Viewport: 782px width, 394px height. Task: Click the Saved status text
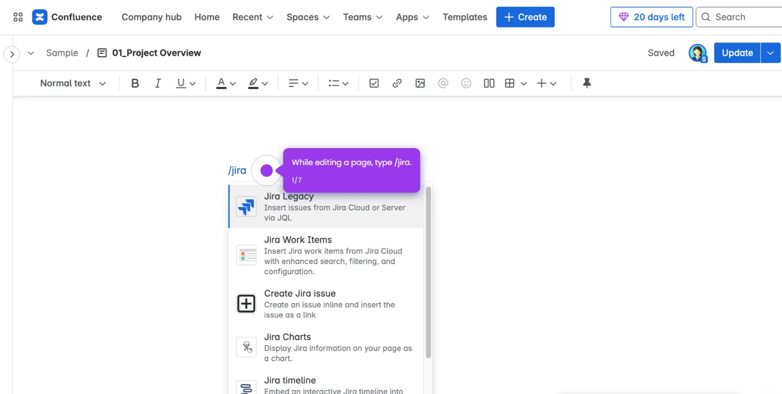[661, 53]
